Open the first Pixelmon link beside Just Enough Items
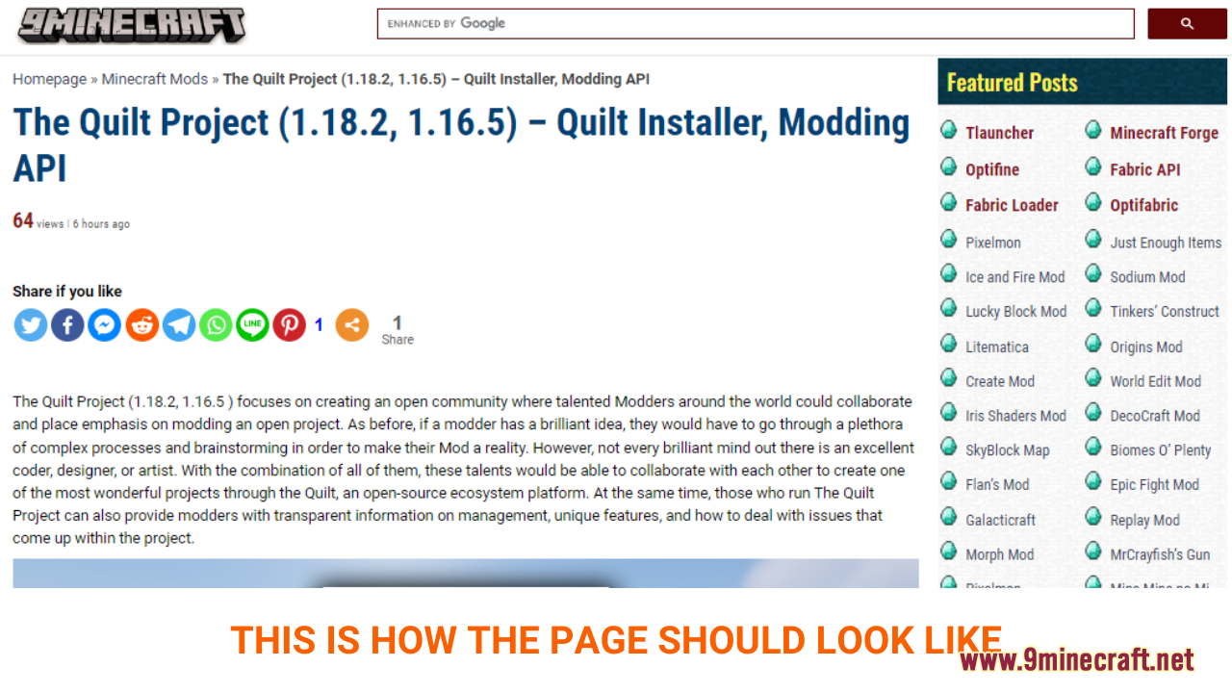The width and height of the screenshot is (1232, 693). pyautogui.click(x=993, y=243)
